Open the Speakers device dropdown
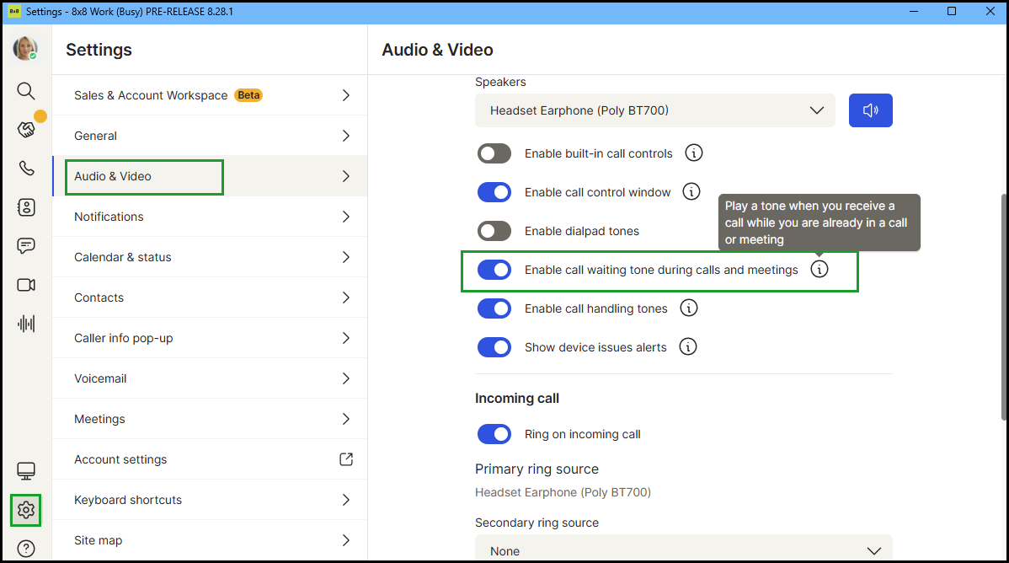The height and width of the screenshot is (563, 1009). (654, 110)
